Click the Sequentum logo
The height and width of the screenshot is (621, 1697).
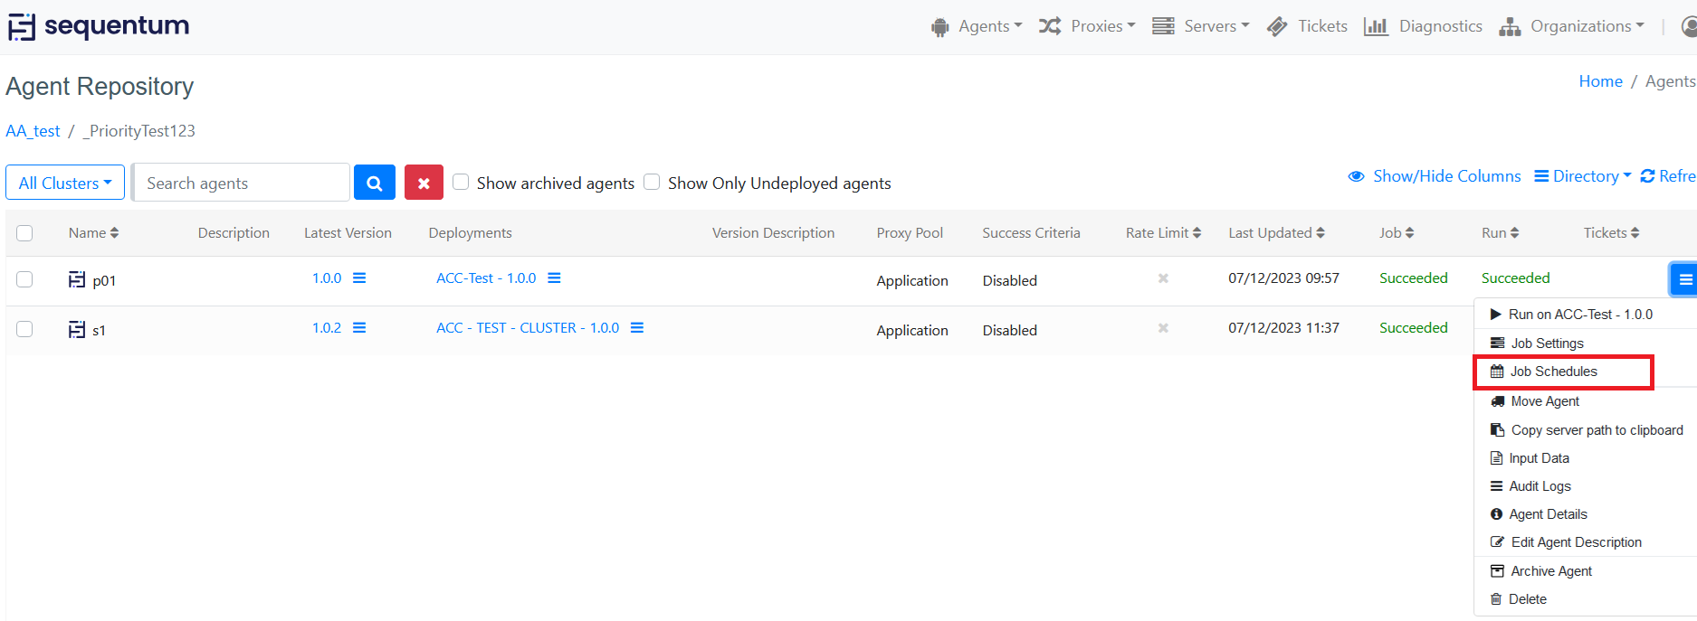pyautogui.click(x=100, y=26)
